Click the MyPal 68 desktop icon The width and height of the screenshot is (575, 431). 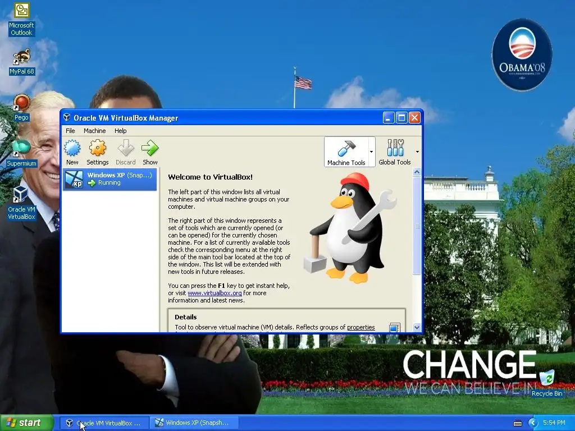22,62
